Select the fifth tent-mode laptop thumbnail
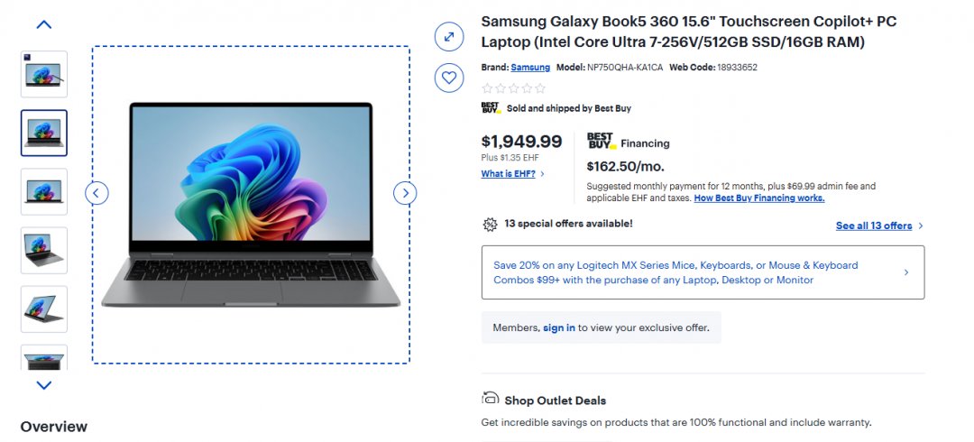This screenshot has width=974, height=442. 43,308
